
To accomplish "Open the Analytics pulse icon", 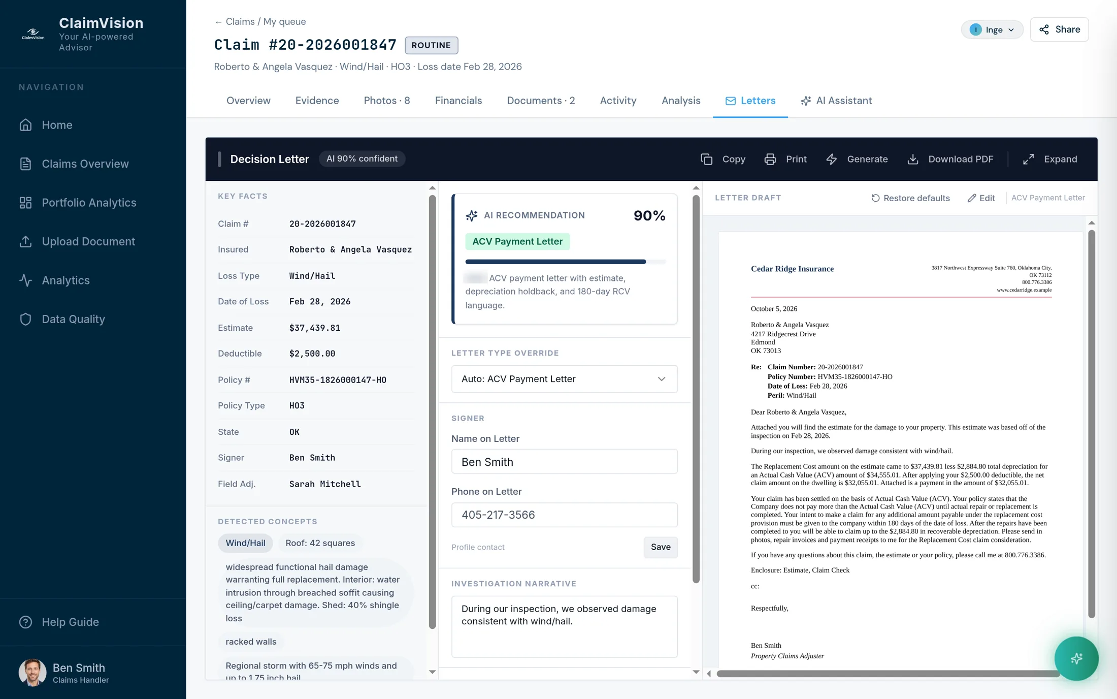I will [x=25, y=280].
